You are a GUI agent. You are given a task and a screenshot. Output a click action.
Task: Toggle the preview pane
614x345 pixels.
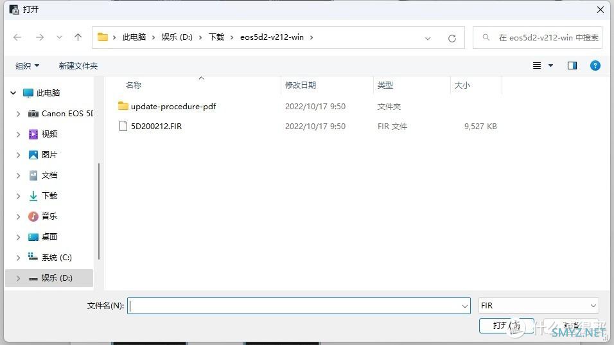[x=572, y=66]
